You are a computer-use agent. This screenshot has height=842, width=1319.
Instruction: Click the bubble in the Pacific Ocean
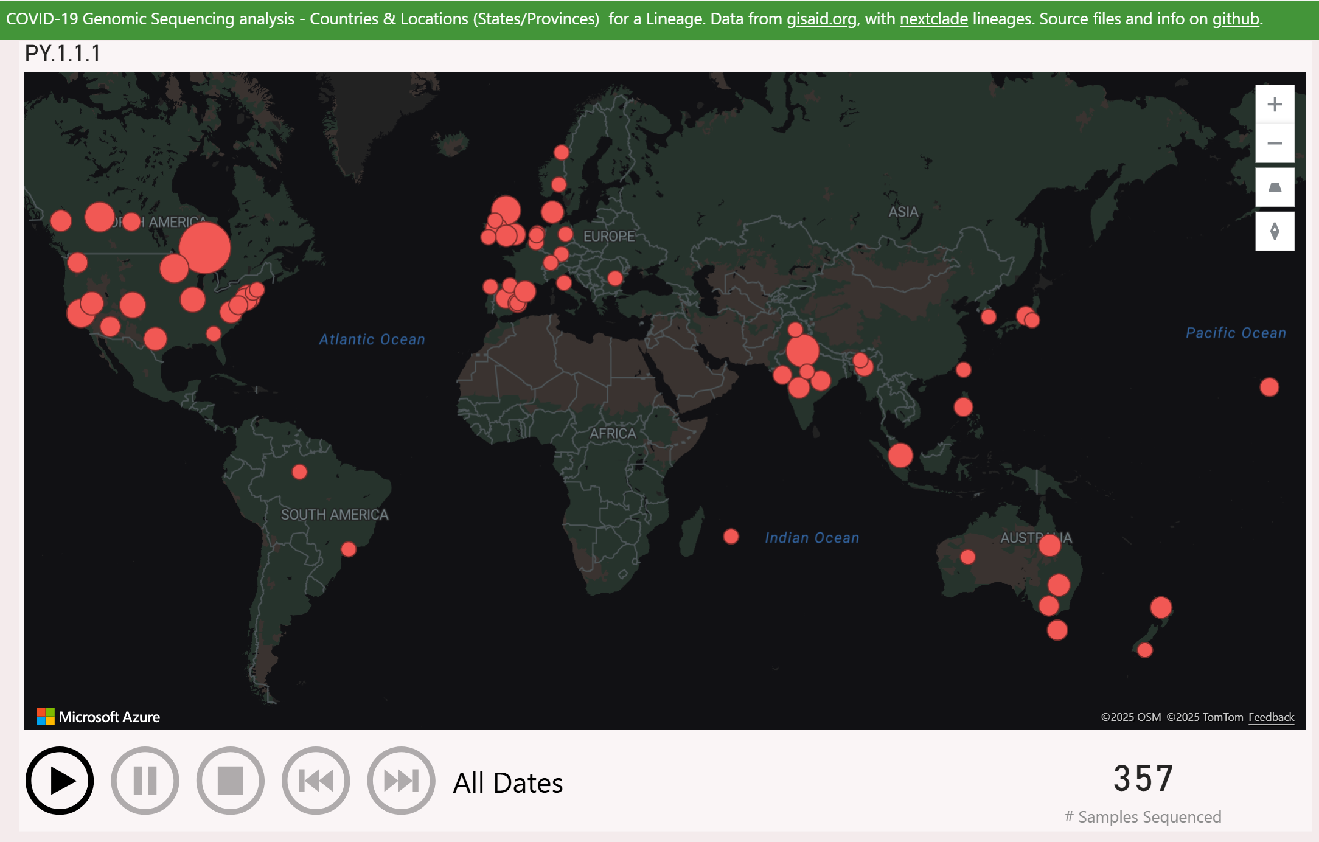(x=1269, y=387)
